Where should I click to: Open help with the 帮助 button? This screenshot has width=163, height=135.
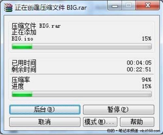click(137, 122)
